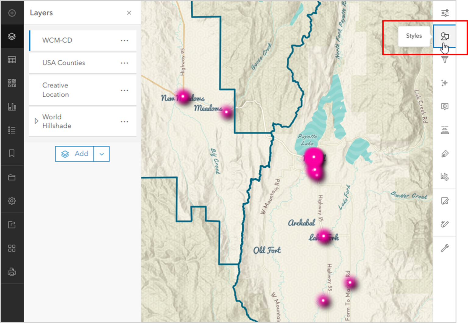Expand the World Hillshade layer group
The width and height of the screenshot is (468, 323).
click(x=36, y=121)
